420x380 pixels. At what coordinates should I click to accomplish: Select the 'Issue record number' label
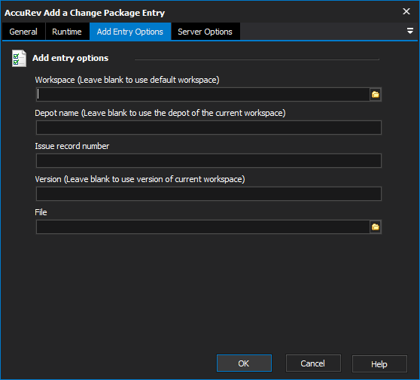point(72,146)
